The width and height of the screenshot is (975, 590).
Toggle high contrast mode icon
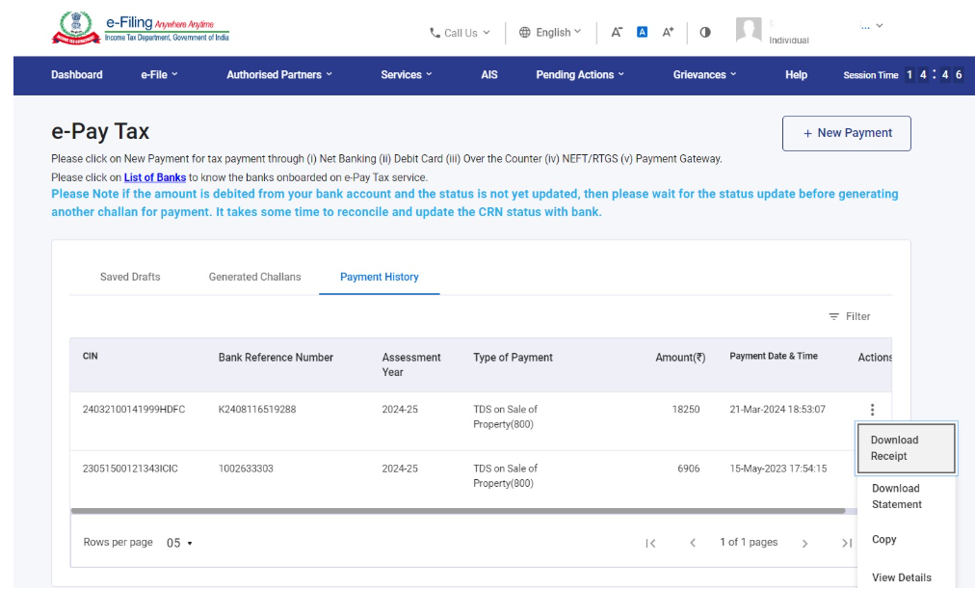(705, 32)
